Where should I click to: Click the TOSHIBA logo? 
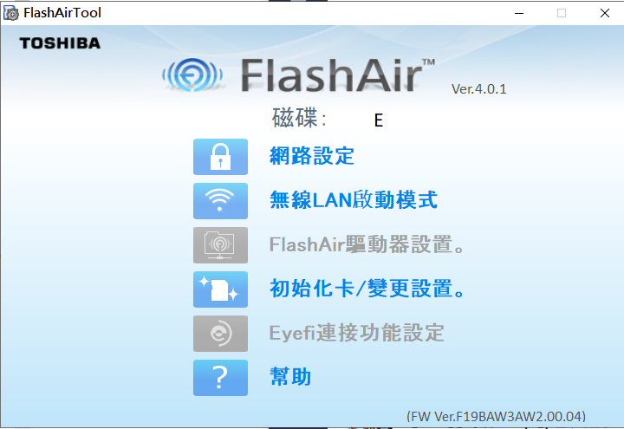(60, 43)
